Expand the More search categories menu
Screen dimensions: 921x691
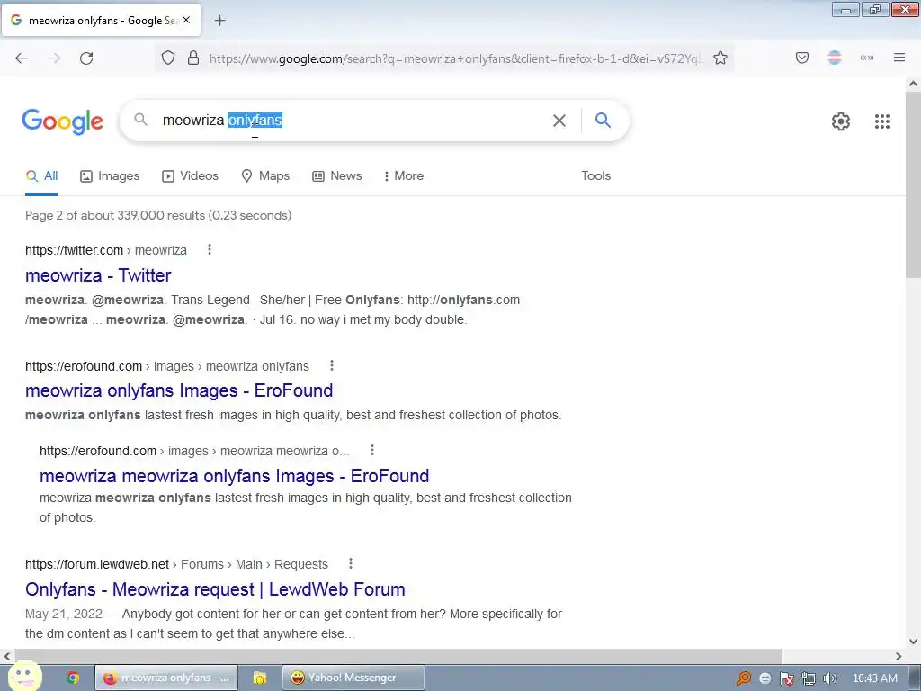click(404, 175)
